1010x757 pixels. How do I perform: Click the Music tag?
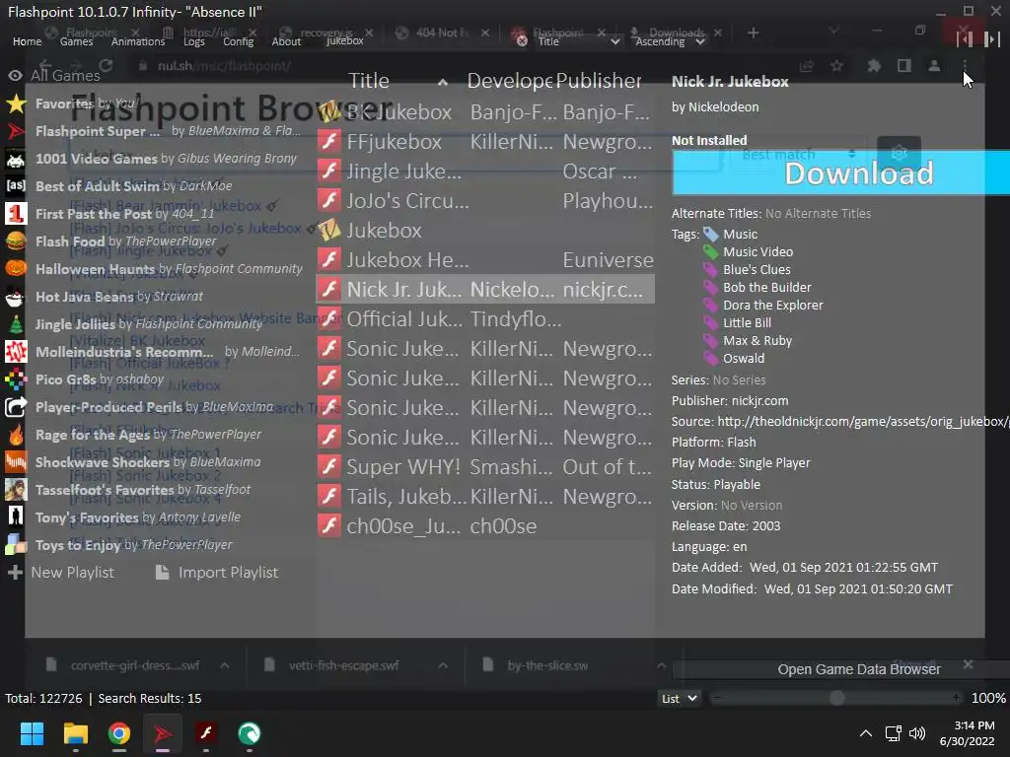pos(740,235)
